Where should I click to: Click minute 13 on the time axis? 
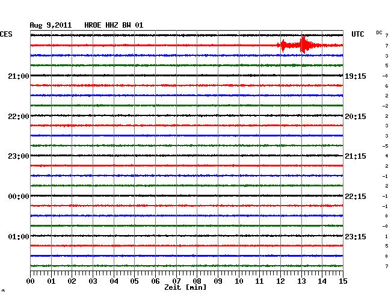301,281
